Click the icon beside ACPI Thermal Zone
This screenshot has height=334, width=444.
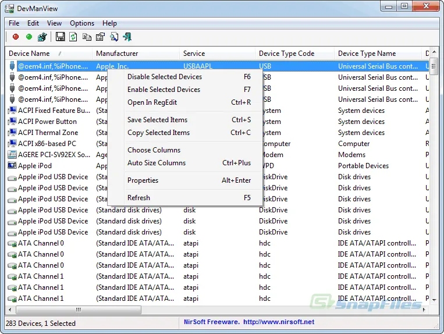(12, 133)
